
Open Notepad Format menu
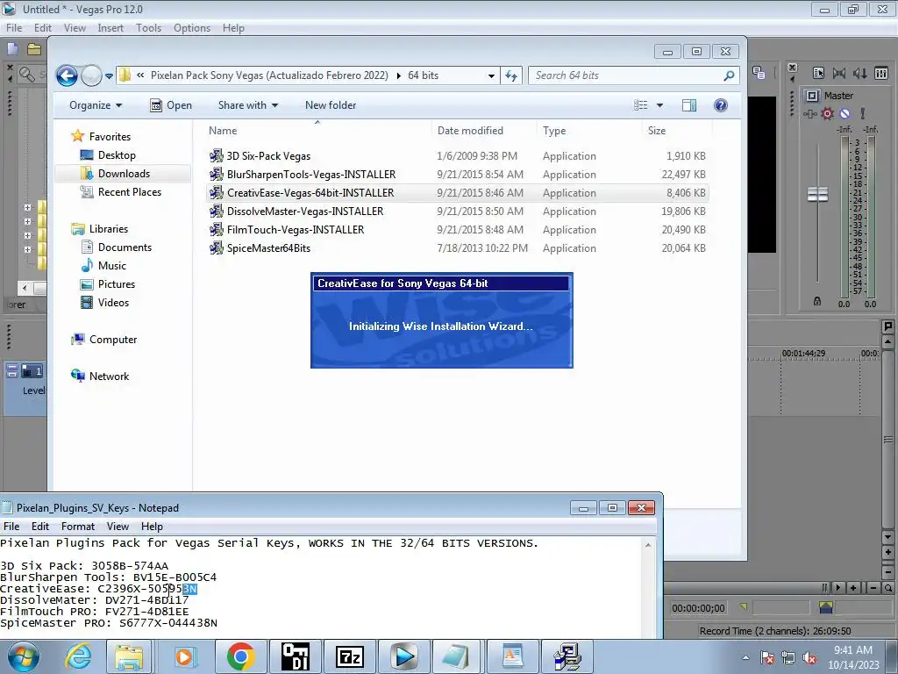(78, 527)
